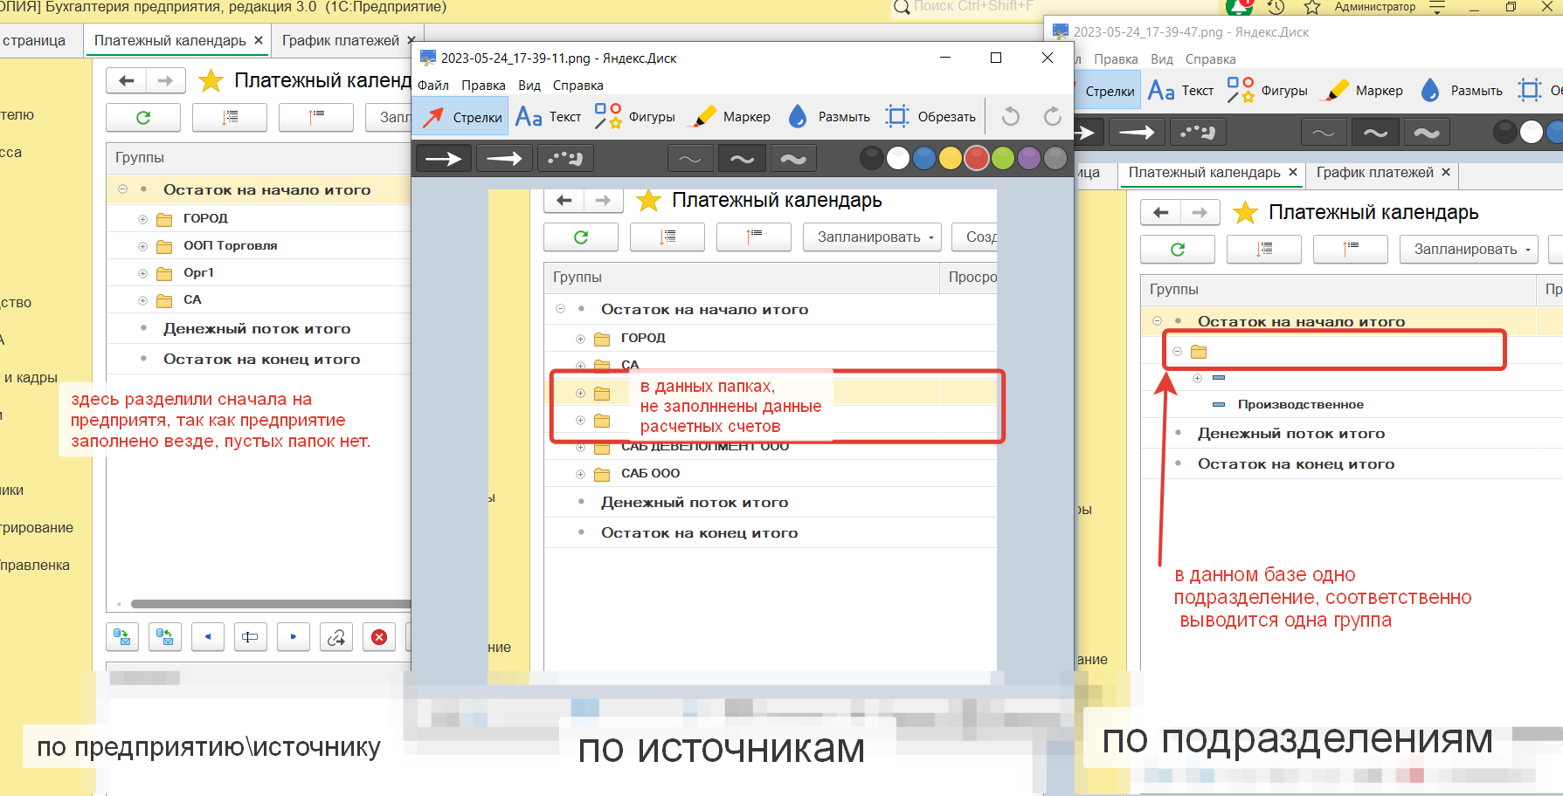This screenshot has width=1563, height=796.
Task: Click the horizontal scrollbar in the main 1C window
Action: click(x=271, y=604)
